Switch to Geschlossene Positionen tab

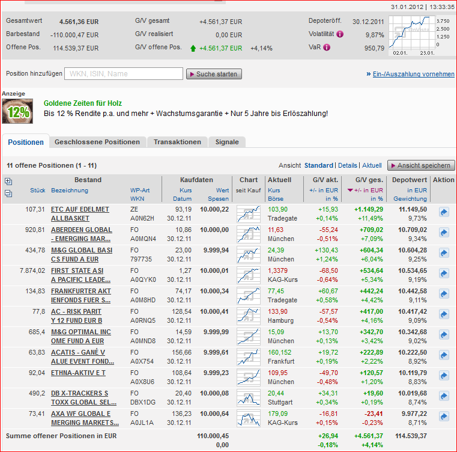[97, 142]
